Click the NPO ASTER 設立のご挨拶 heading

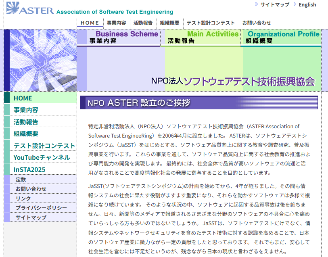point(199,102)
